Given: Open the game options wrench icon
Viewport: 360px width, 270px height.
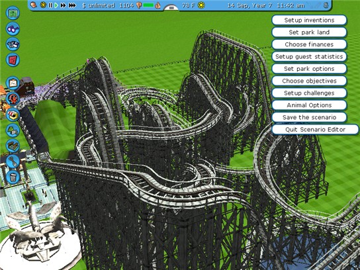Looking at the screenshot, I should [13, 44].
